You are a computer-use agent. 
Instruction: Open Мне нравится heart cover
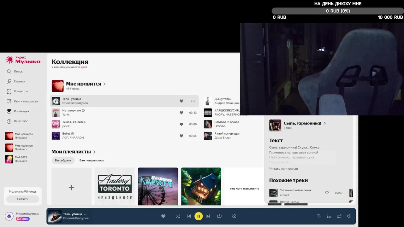(x=58, y=86)
